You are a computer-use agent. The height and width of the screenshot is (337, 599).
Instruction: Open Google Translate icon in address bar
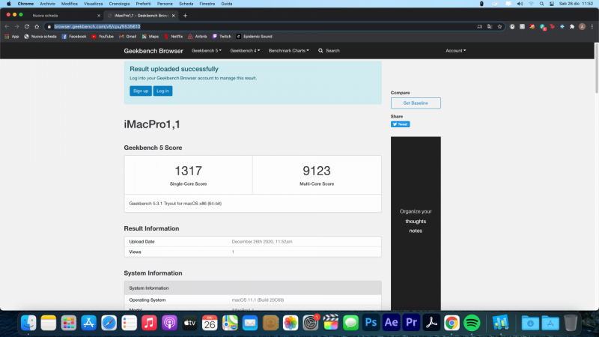coord(490,26)
